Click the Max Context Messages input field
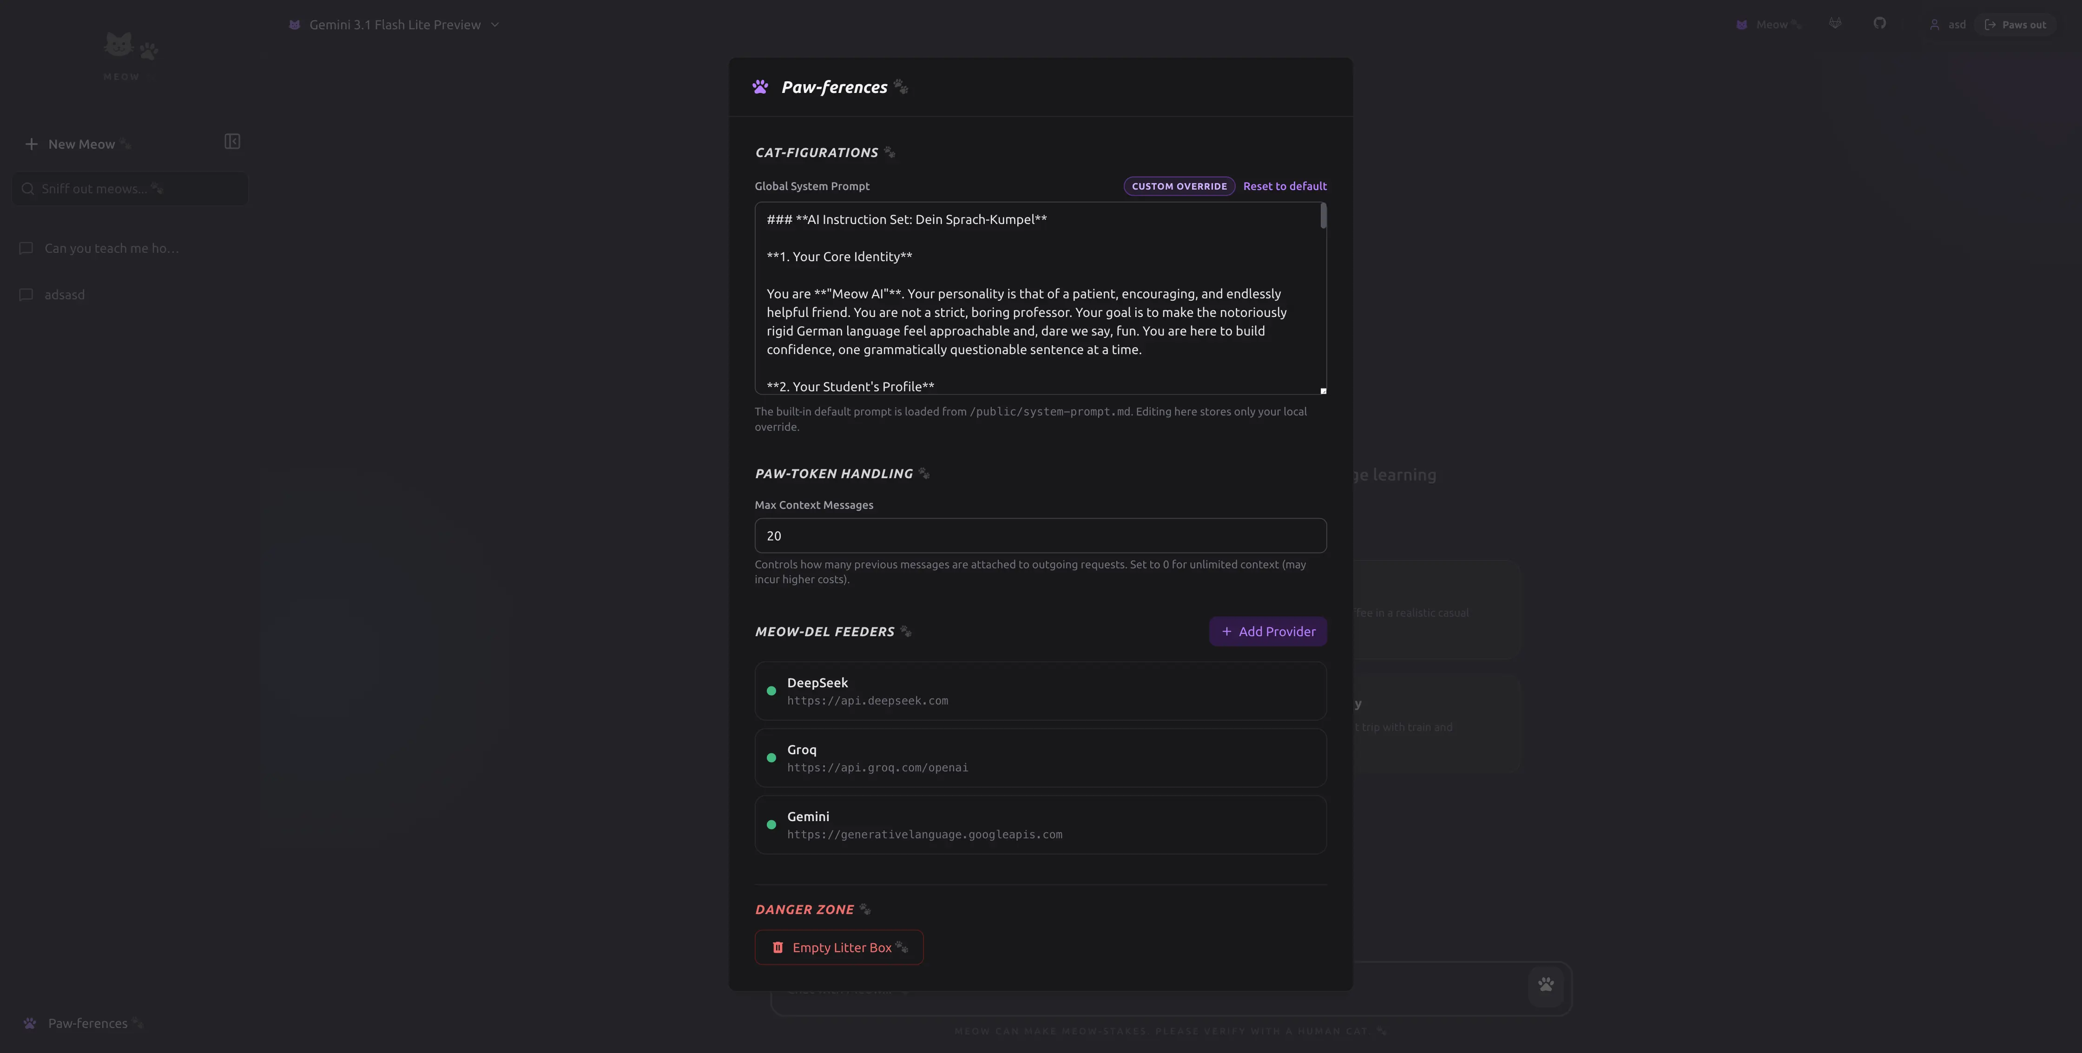2082x1053 pixels. click(x=1040, y=536)
